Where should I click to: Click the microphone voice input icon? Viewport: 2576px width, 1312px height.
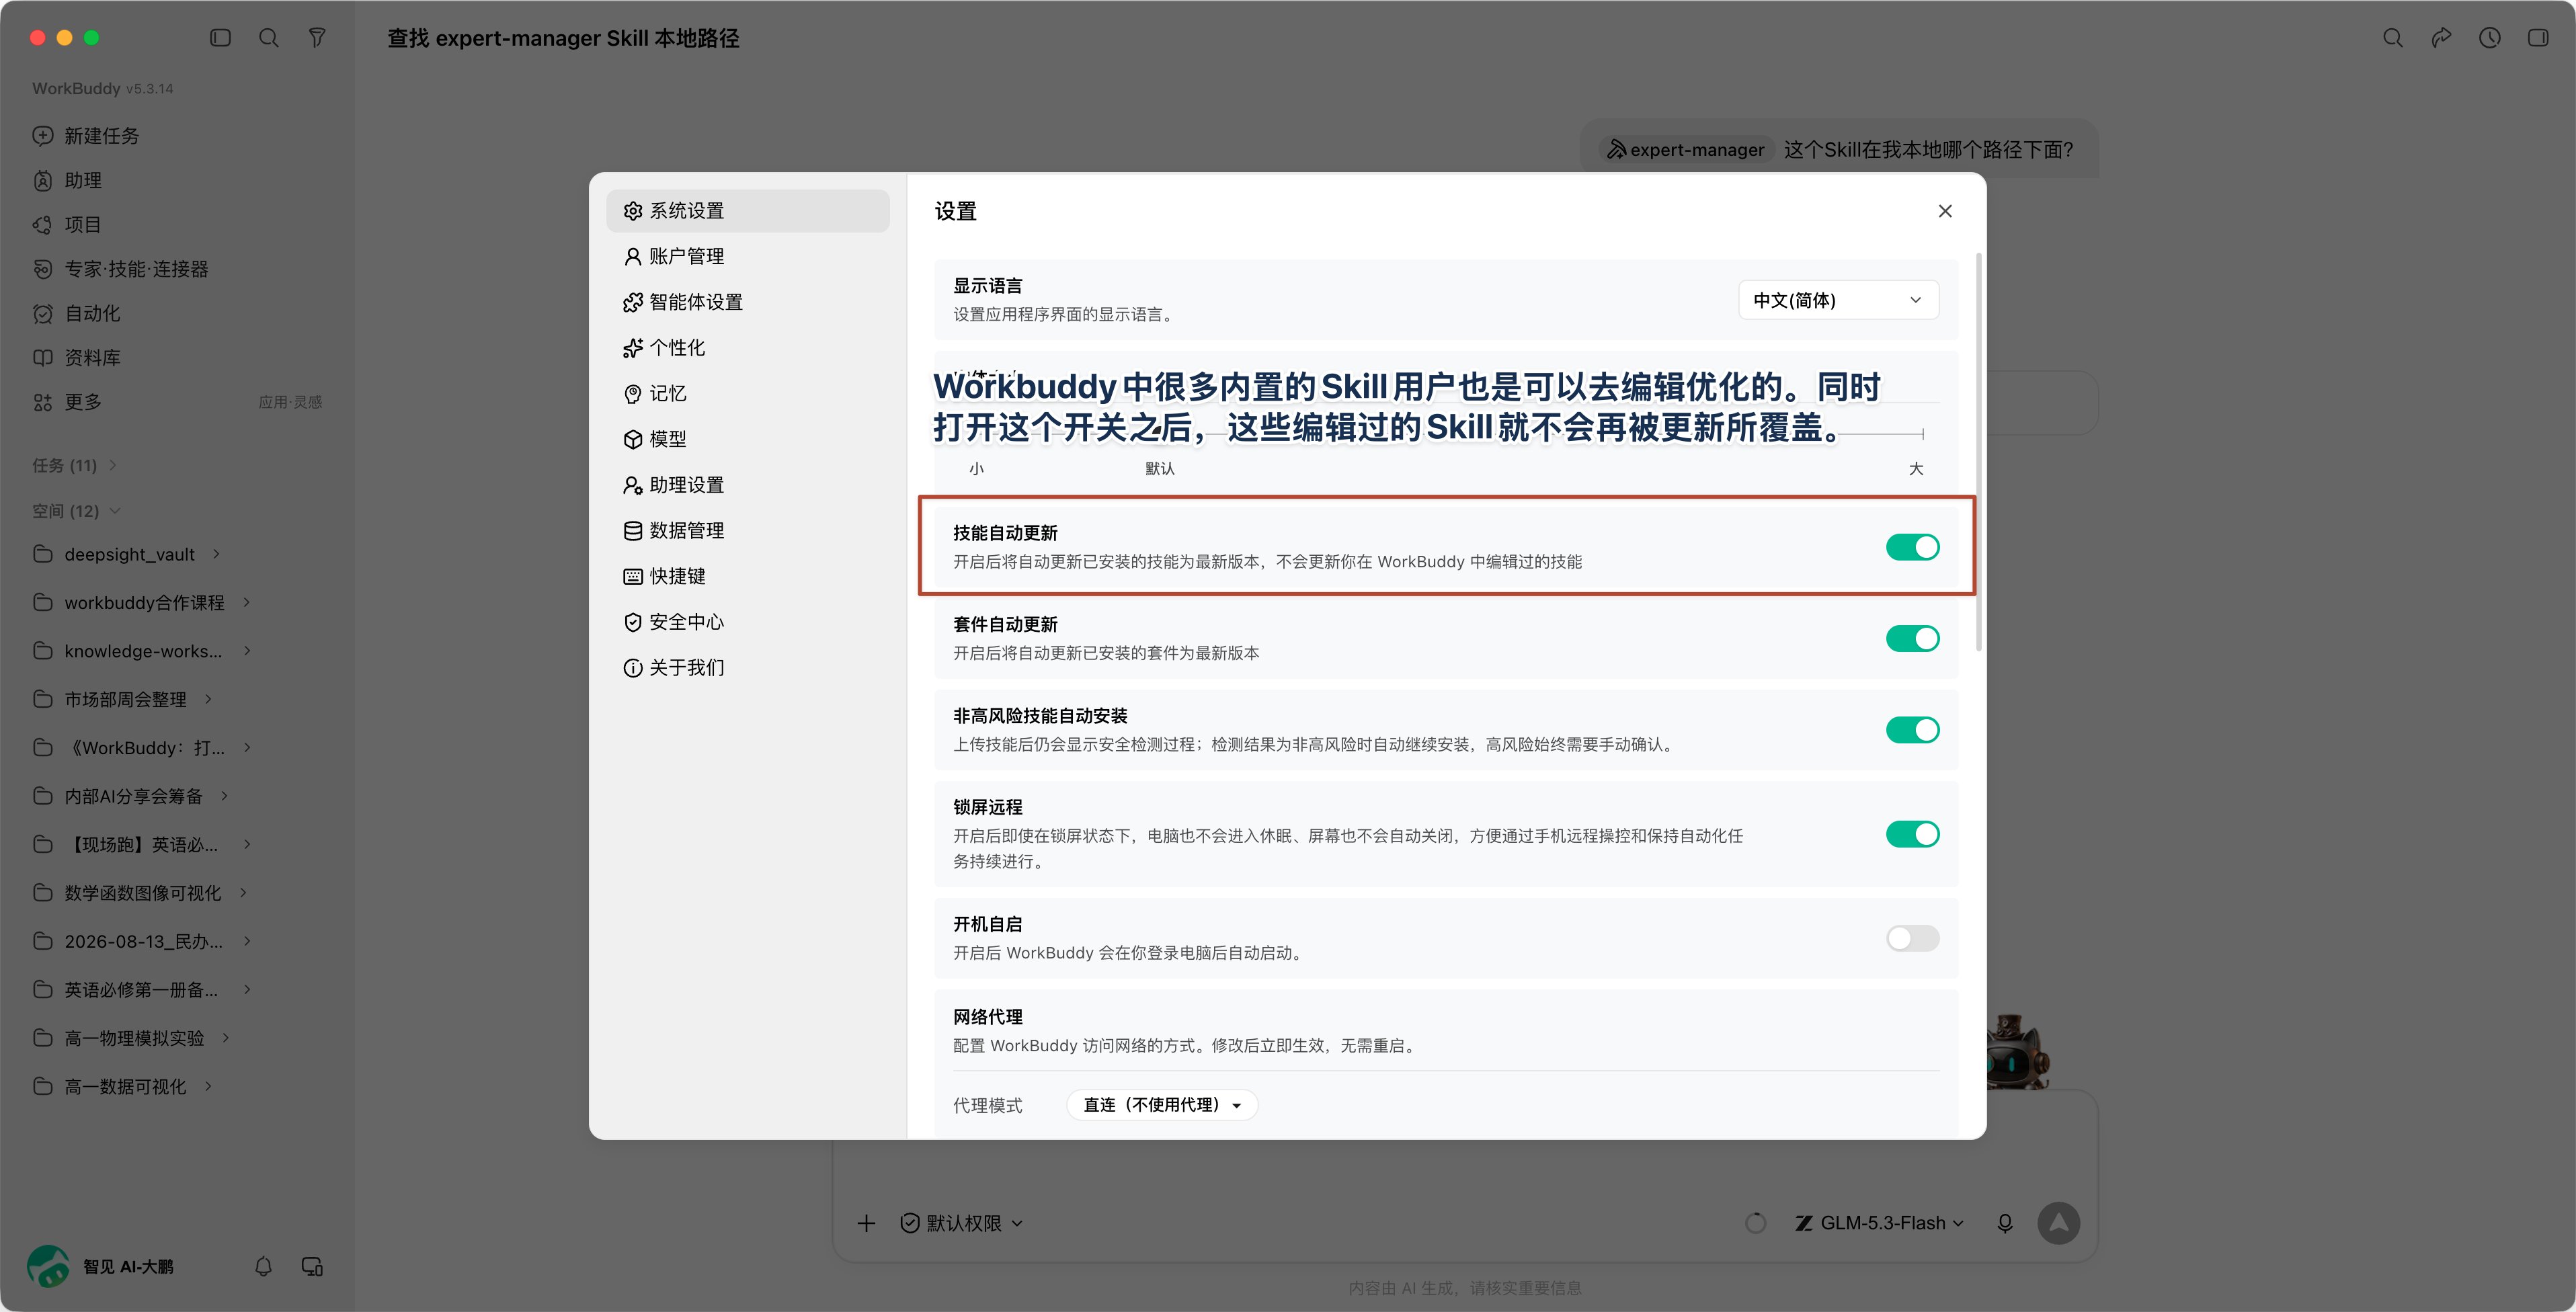click(2004, 1223)
